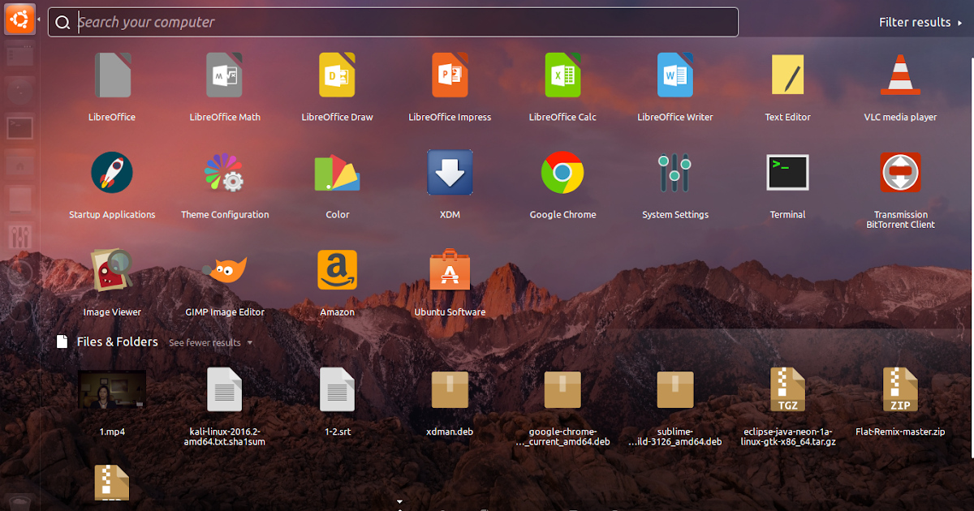This screenshot has width=974, height=511.
Task: Click the Files & Folders section header
Action: 118,341
